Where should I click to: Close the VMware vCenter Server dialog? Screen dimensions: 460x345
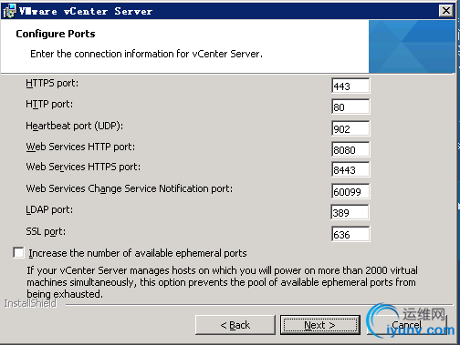tap(446, 11)
